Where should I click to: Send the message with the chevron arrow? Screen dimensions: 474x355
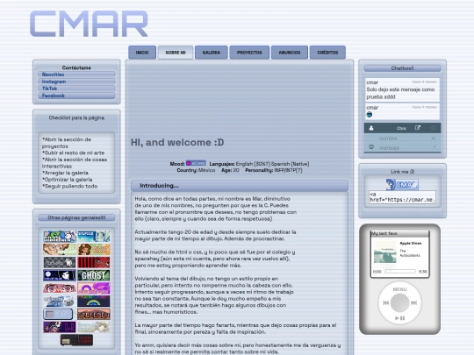click(434, 147)
